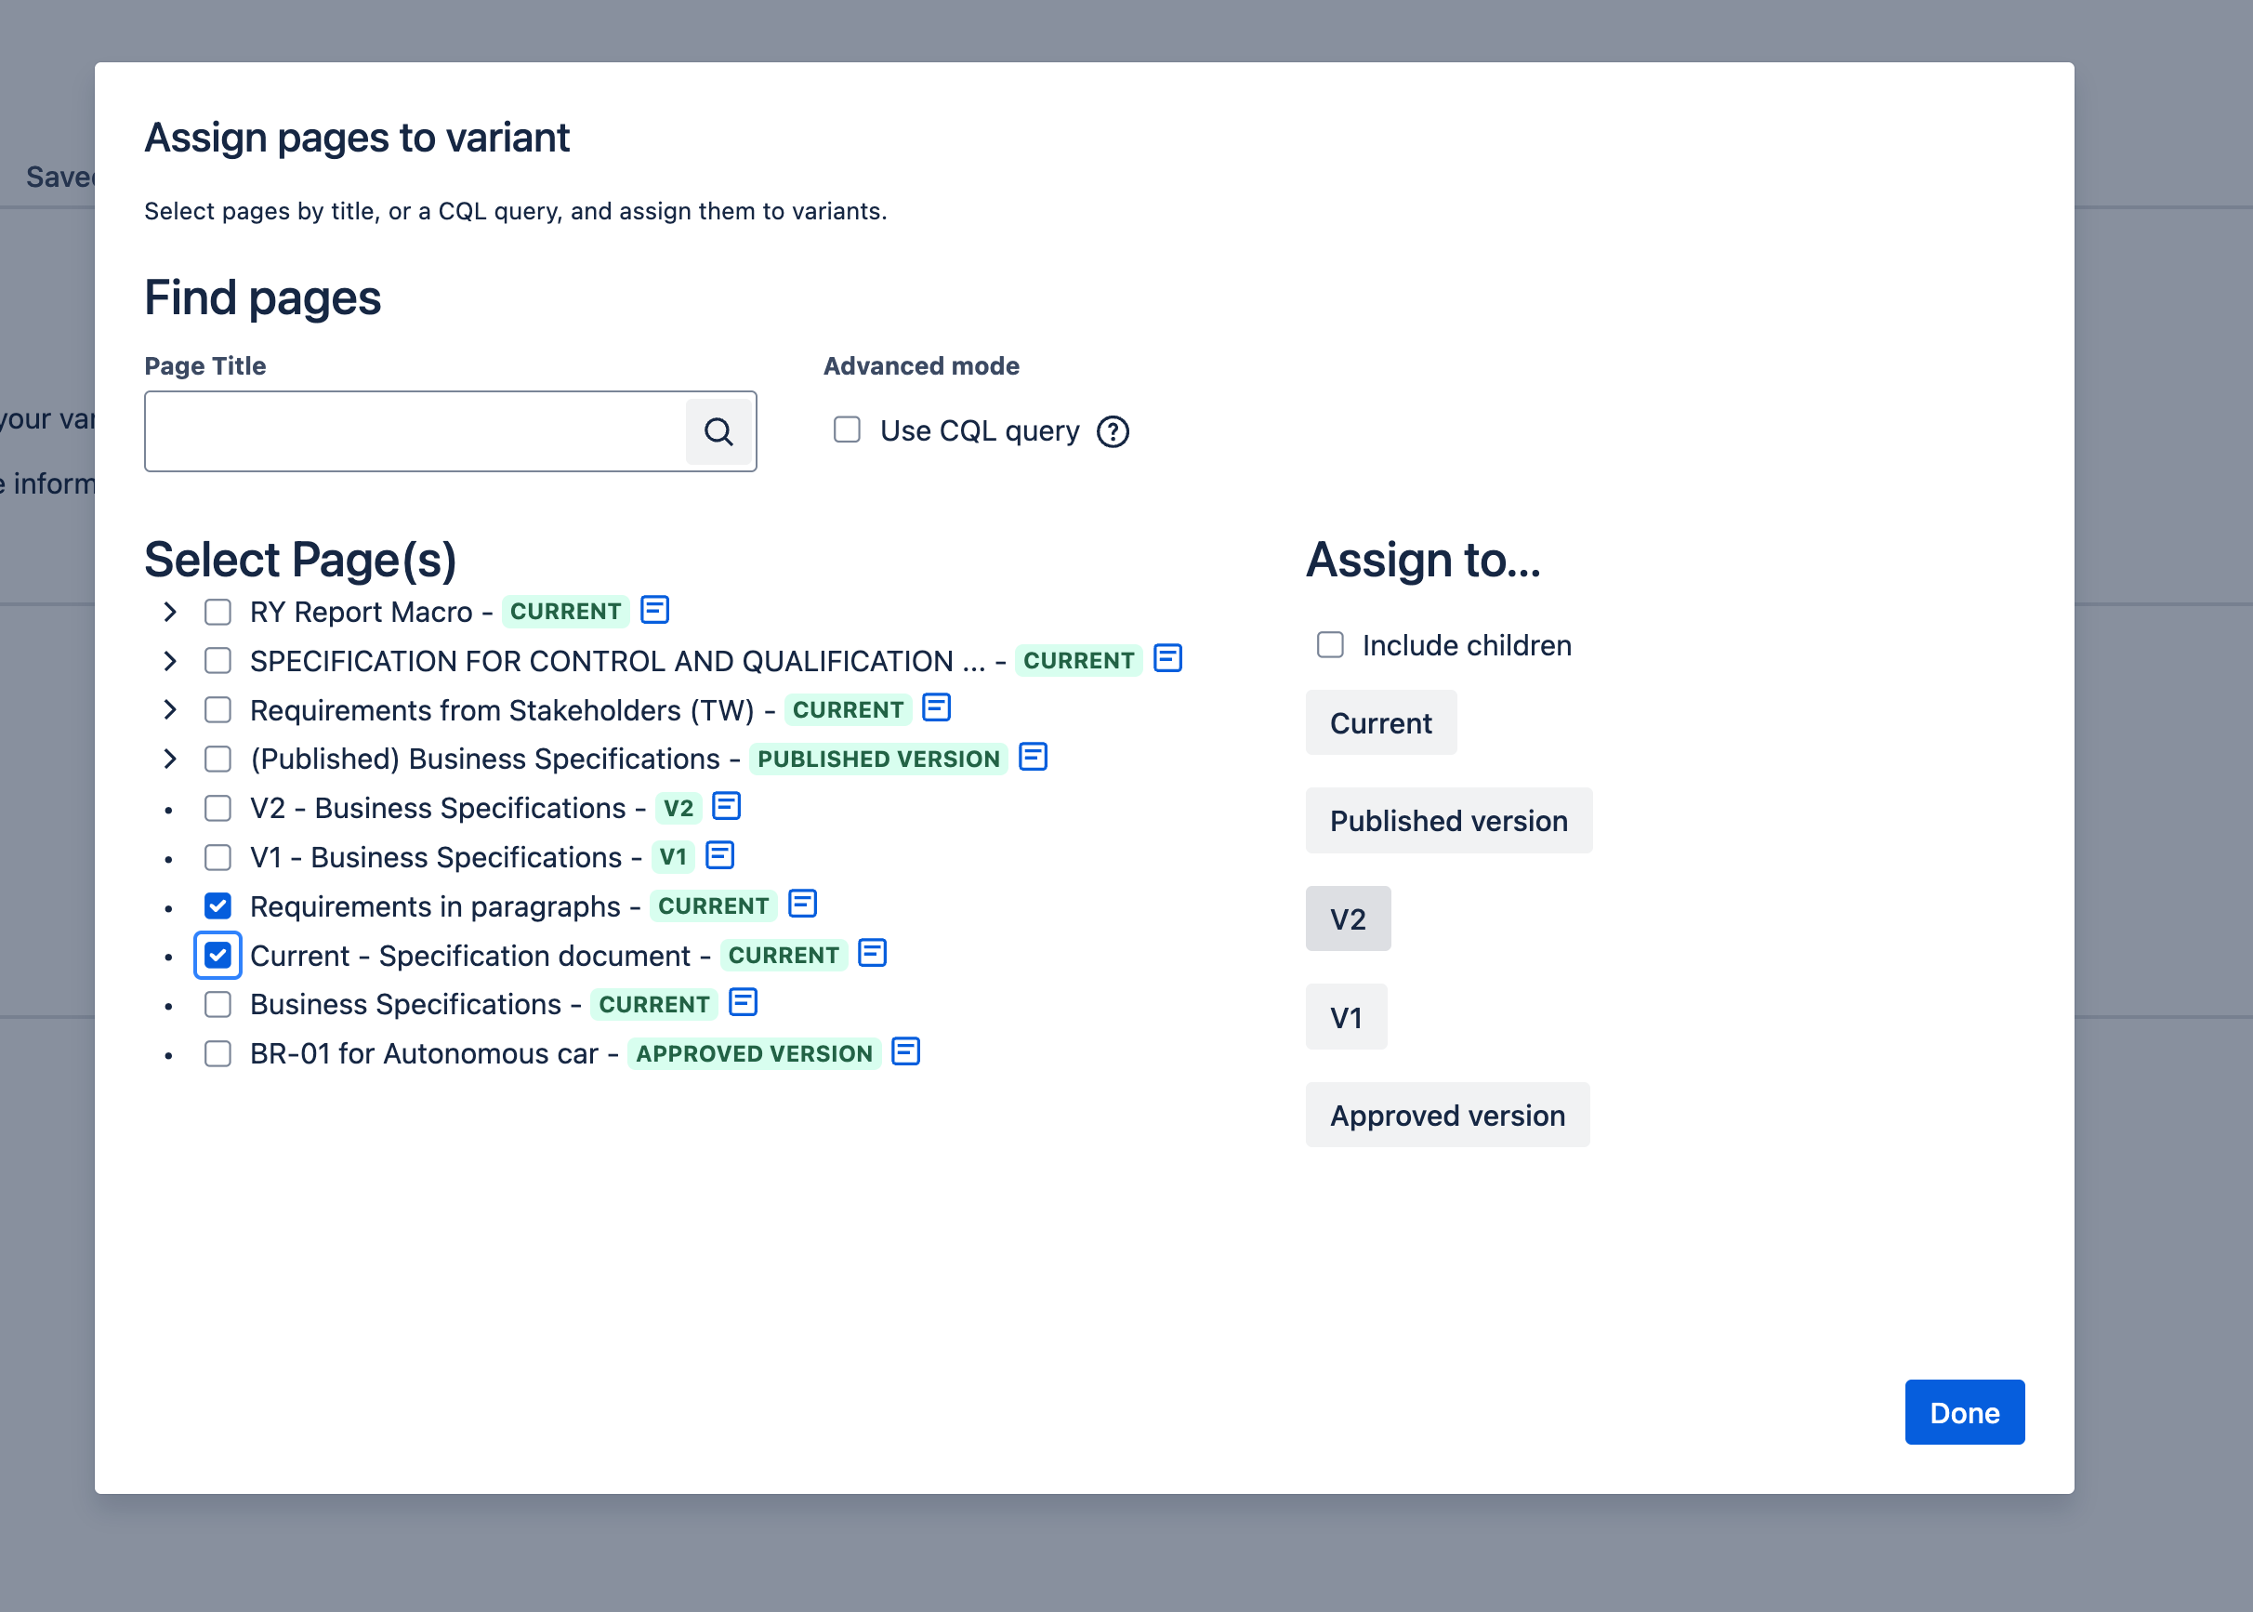Click page icon next to V2 - Business Specifications

[x=727, y=806]
